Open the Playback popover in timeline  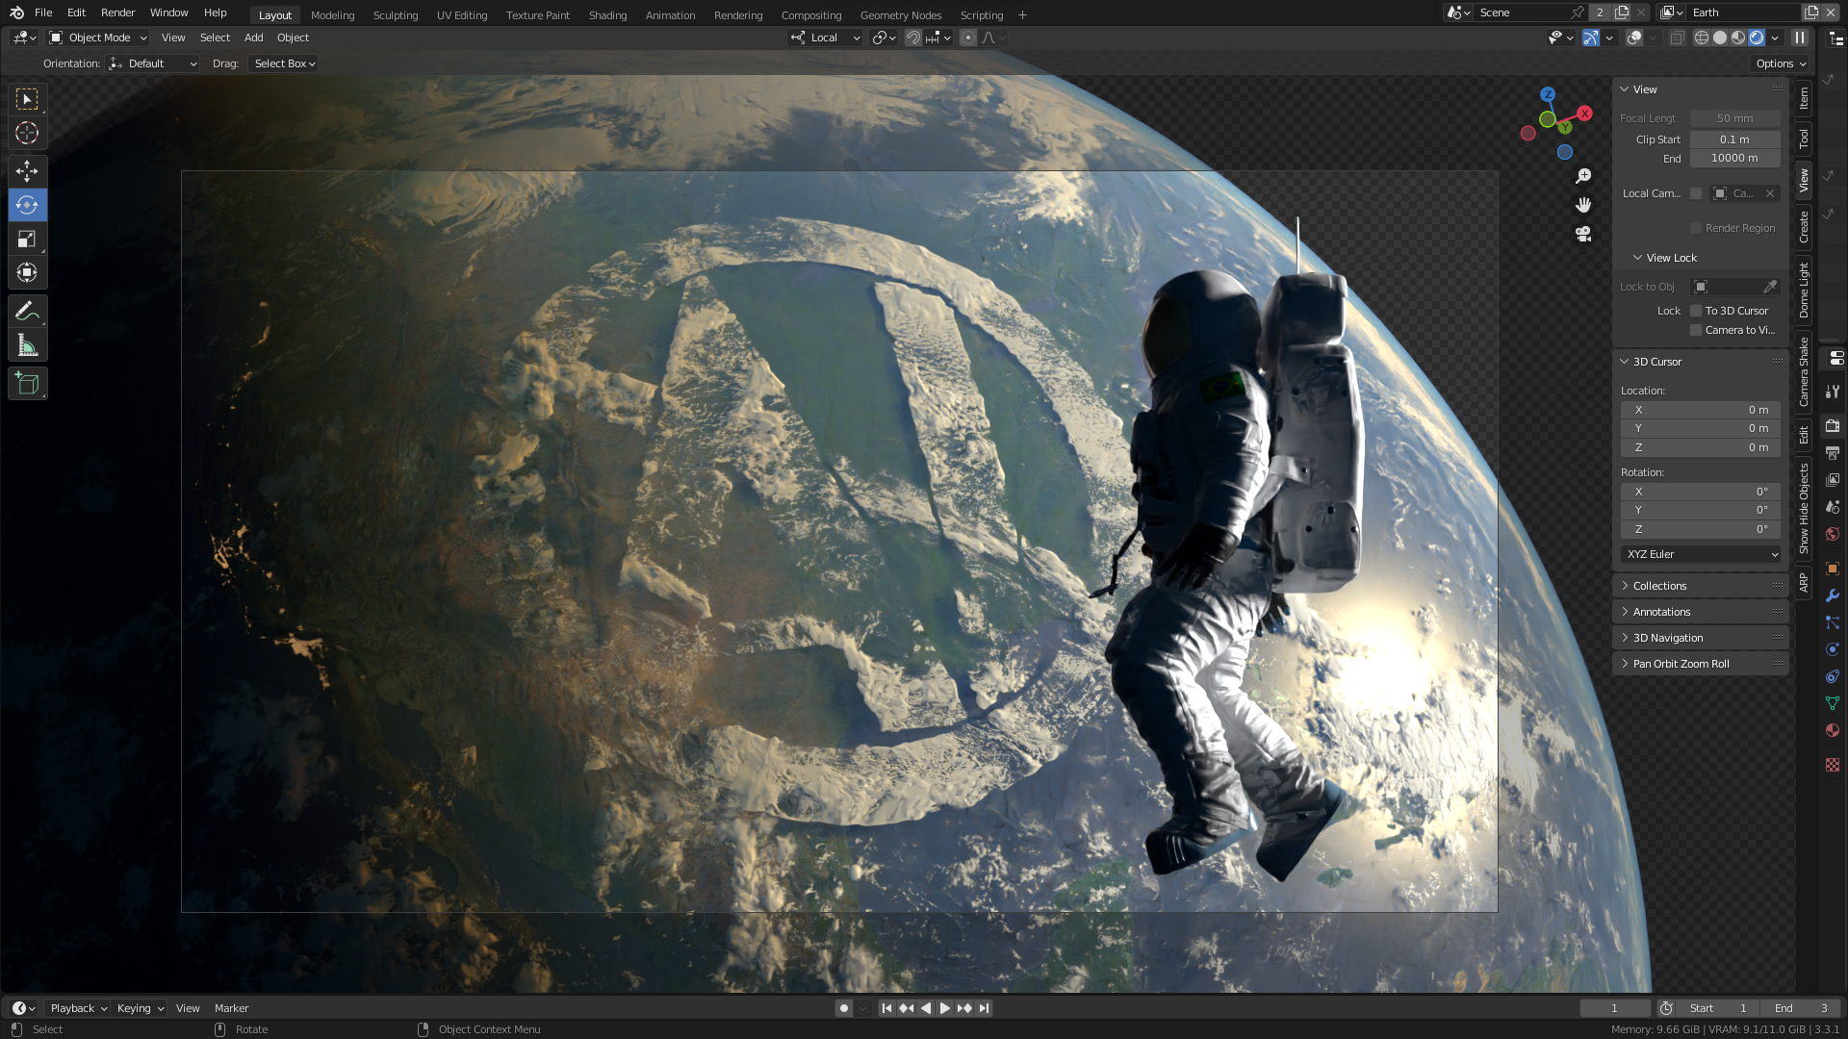click(x=77, y=1008)
